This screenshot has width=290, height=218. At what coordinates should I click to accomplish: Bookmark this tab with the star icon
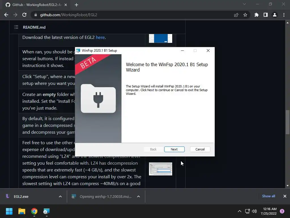click(245, 15)
